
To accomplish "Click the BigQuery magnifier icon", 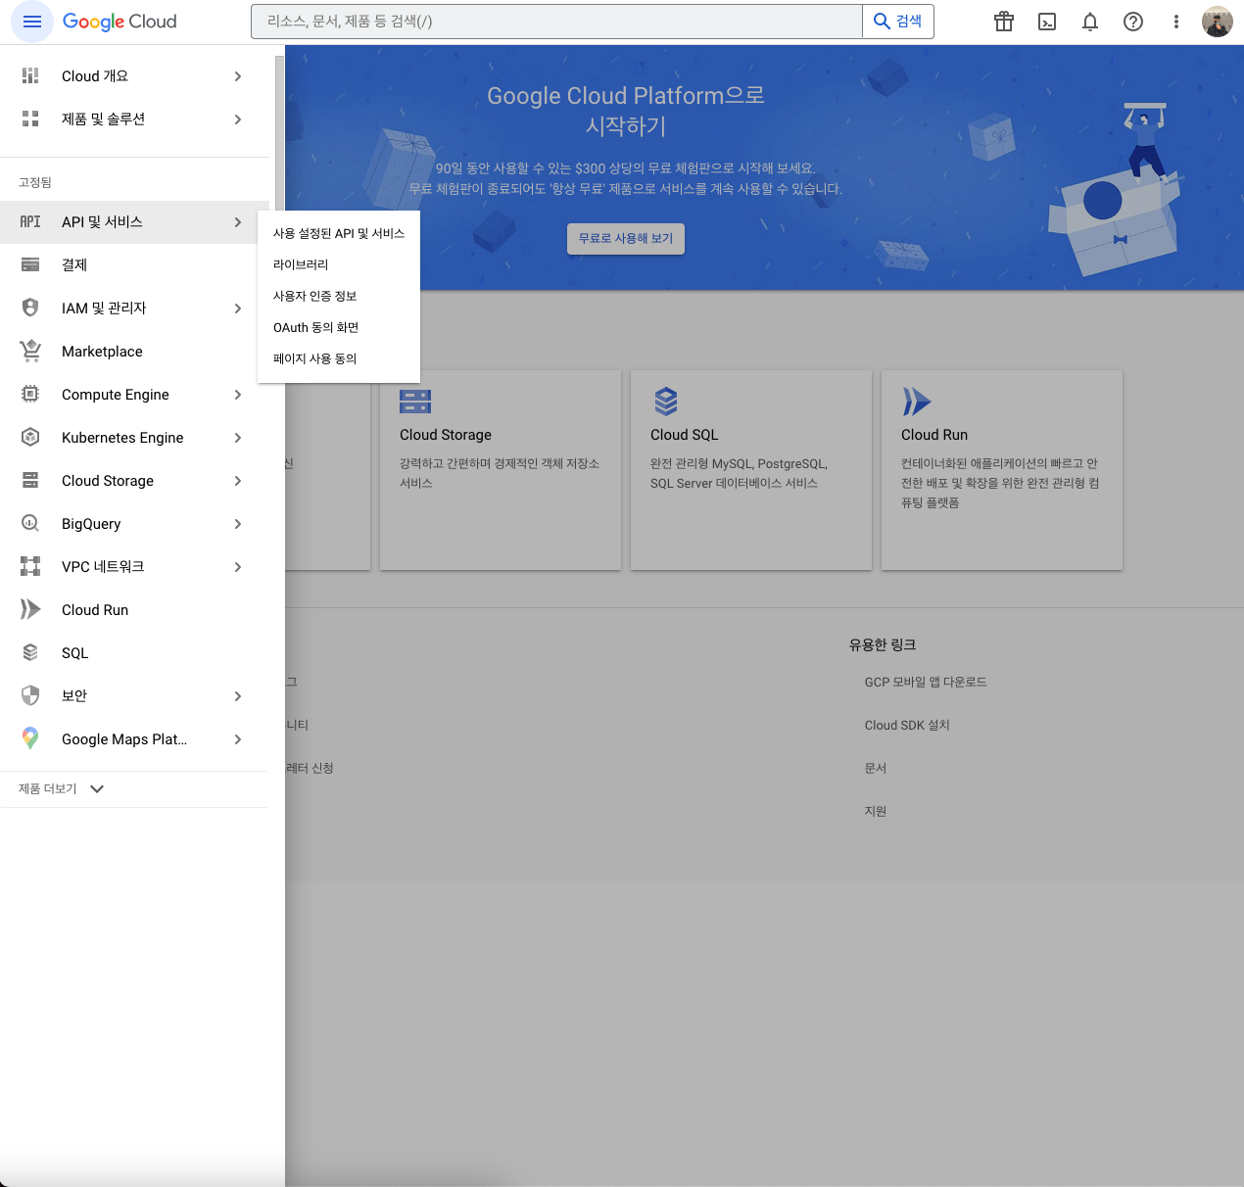I will (x=30, y=523).
